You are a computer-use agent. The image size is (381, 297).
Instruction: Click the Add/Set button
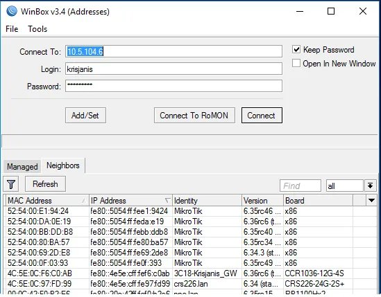coord(85,116)
